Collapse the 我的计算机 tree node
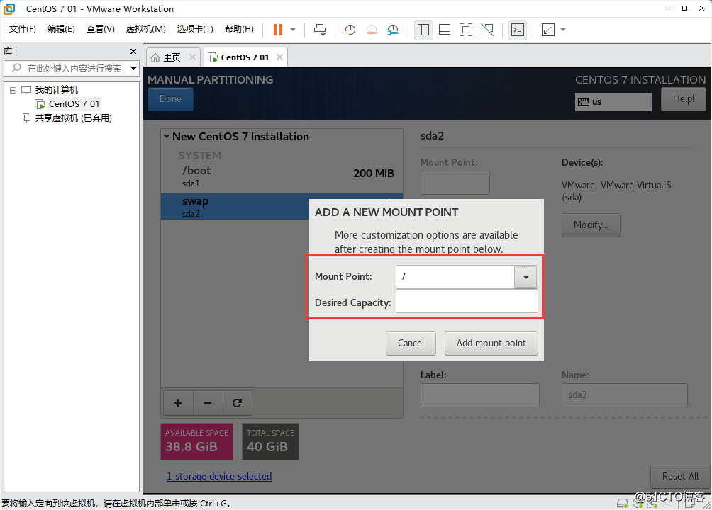712x510 pixels. [x=13, y=90]
